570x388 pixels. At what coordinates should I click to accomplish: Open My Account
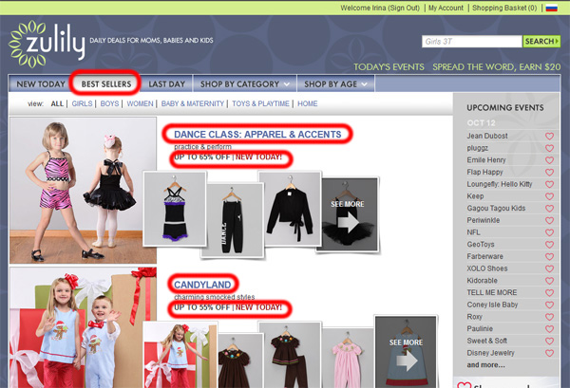tap(446, 8)
